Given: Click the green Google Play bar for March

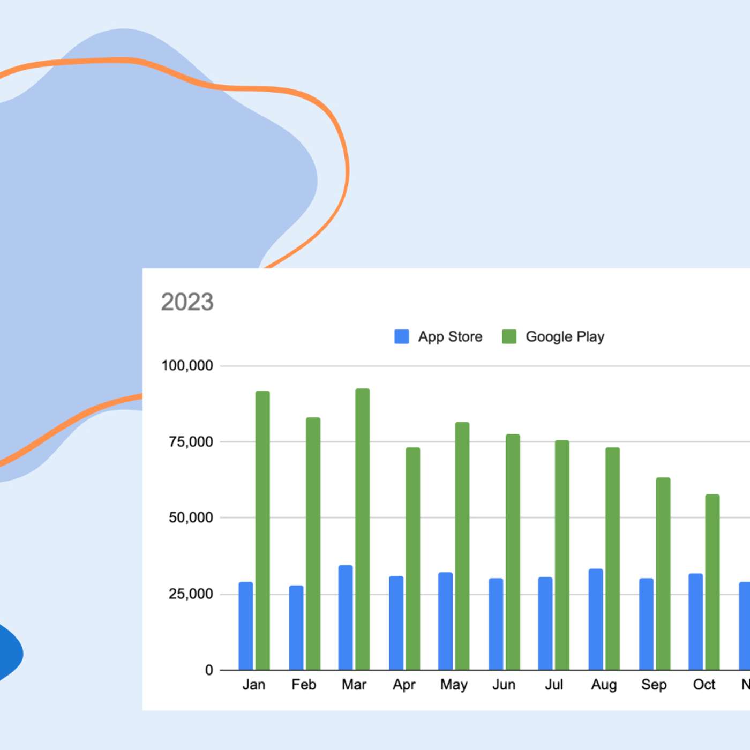Looking at the screenshot, I should coord(363,529).
